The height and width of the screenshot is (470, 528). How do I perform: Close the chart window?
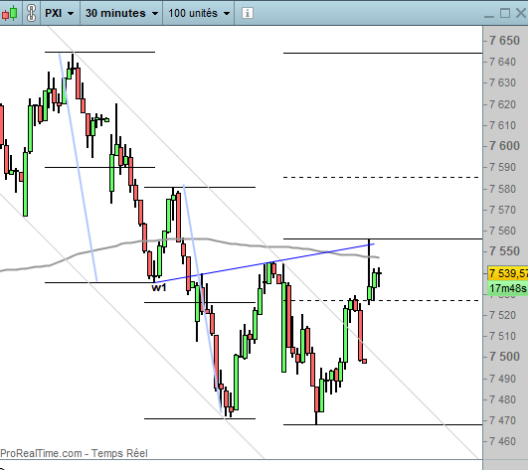521,13
